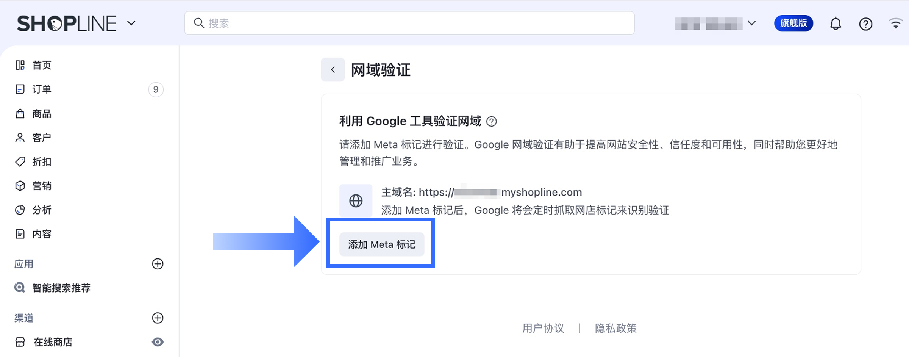The width and height of the screenshot is (909, 357).
Task: Add a channel with the 渠道 plus icon
Action: (x=158, y=318)
